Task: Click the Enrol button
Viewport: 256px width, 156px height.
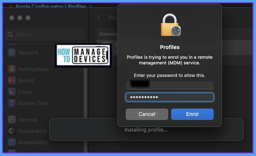Action: tap(192, 114)
